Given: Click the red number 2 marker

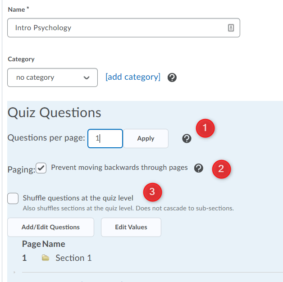Looking at the screenshot, I should pos(221,169).
